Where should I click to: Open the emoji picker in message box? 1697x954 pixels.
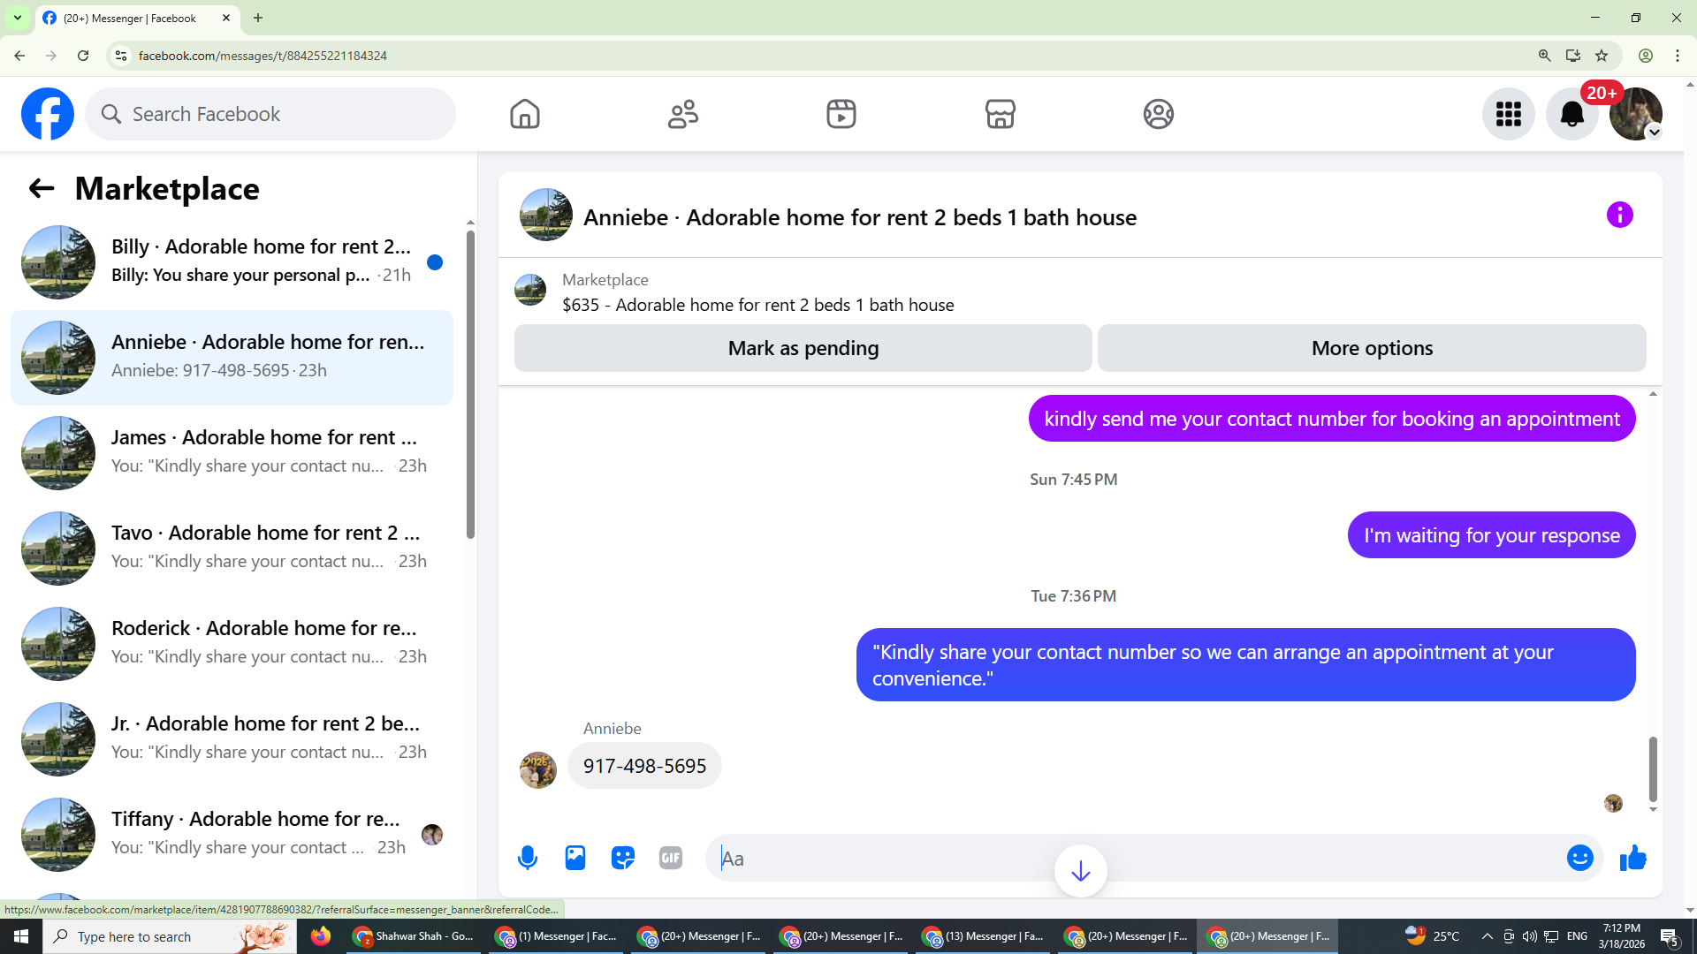point(1579,858)
